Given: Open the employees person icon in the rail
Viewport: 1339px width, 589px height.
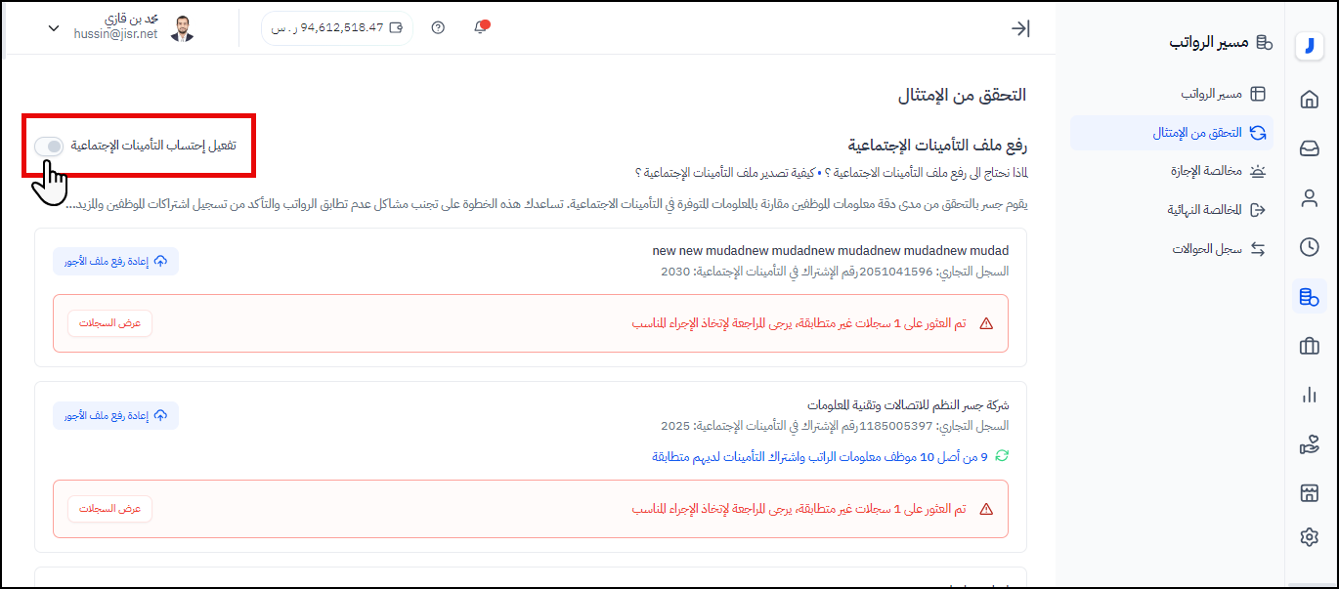Looking at the screenshot, I should pyautogui.click(x=1309, y=198).
